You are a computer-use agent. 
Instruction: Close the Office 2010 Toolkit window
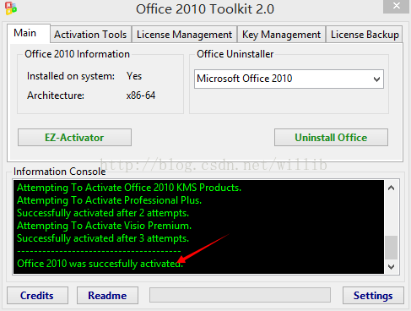(x=397, y=6)
